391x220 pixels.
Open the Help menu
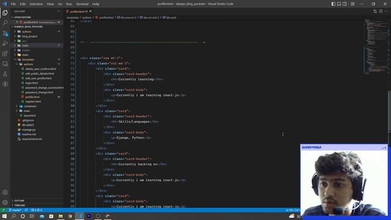pyautogui.click(x=96, y=4)
